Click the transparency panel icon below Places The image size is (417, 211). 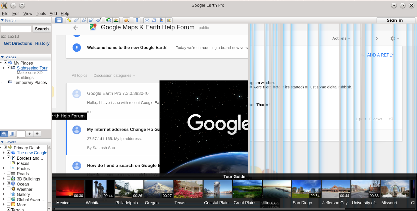(x=11, y=134)
